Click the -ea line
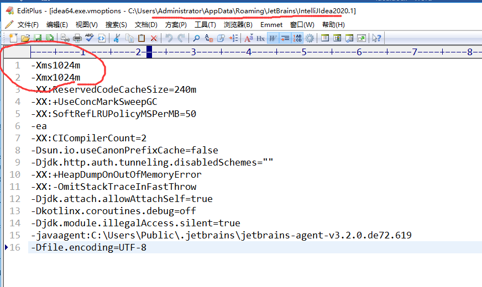Screen dimensions: 482x287 pyautogui.click(x=39, y=126)
